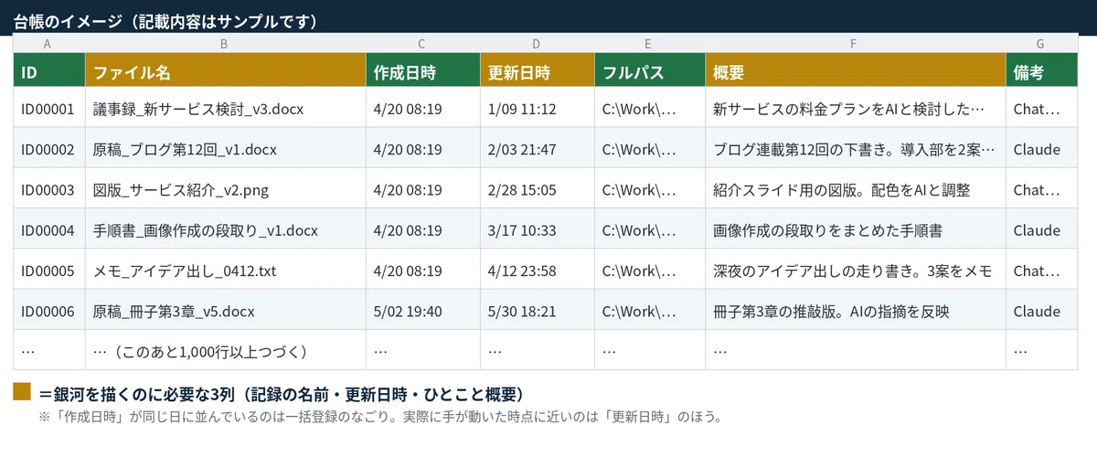
Task: Click the footnote starting with ※「作成日時」
Action: 379,418
